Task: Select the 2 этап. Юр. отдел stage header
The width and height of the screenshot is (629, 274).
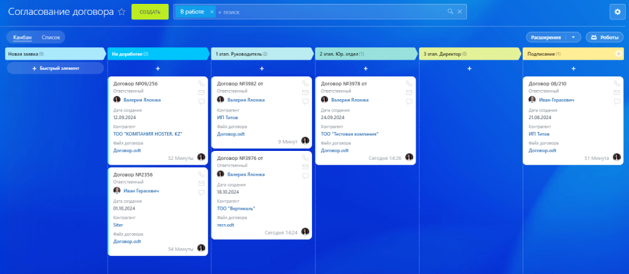Action: coord(366,54)
